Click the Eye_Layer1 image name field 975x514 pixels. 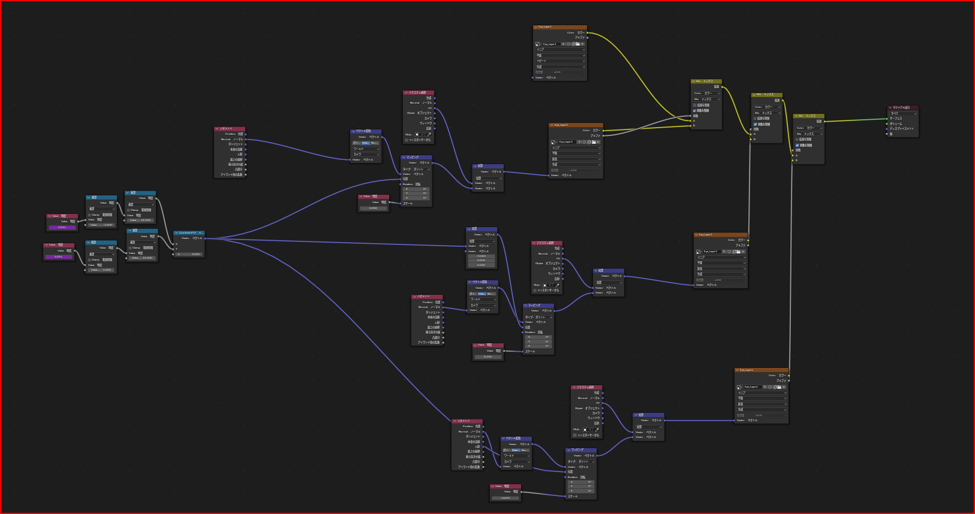551,44
